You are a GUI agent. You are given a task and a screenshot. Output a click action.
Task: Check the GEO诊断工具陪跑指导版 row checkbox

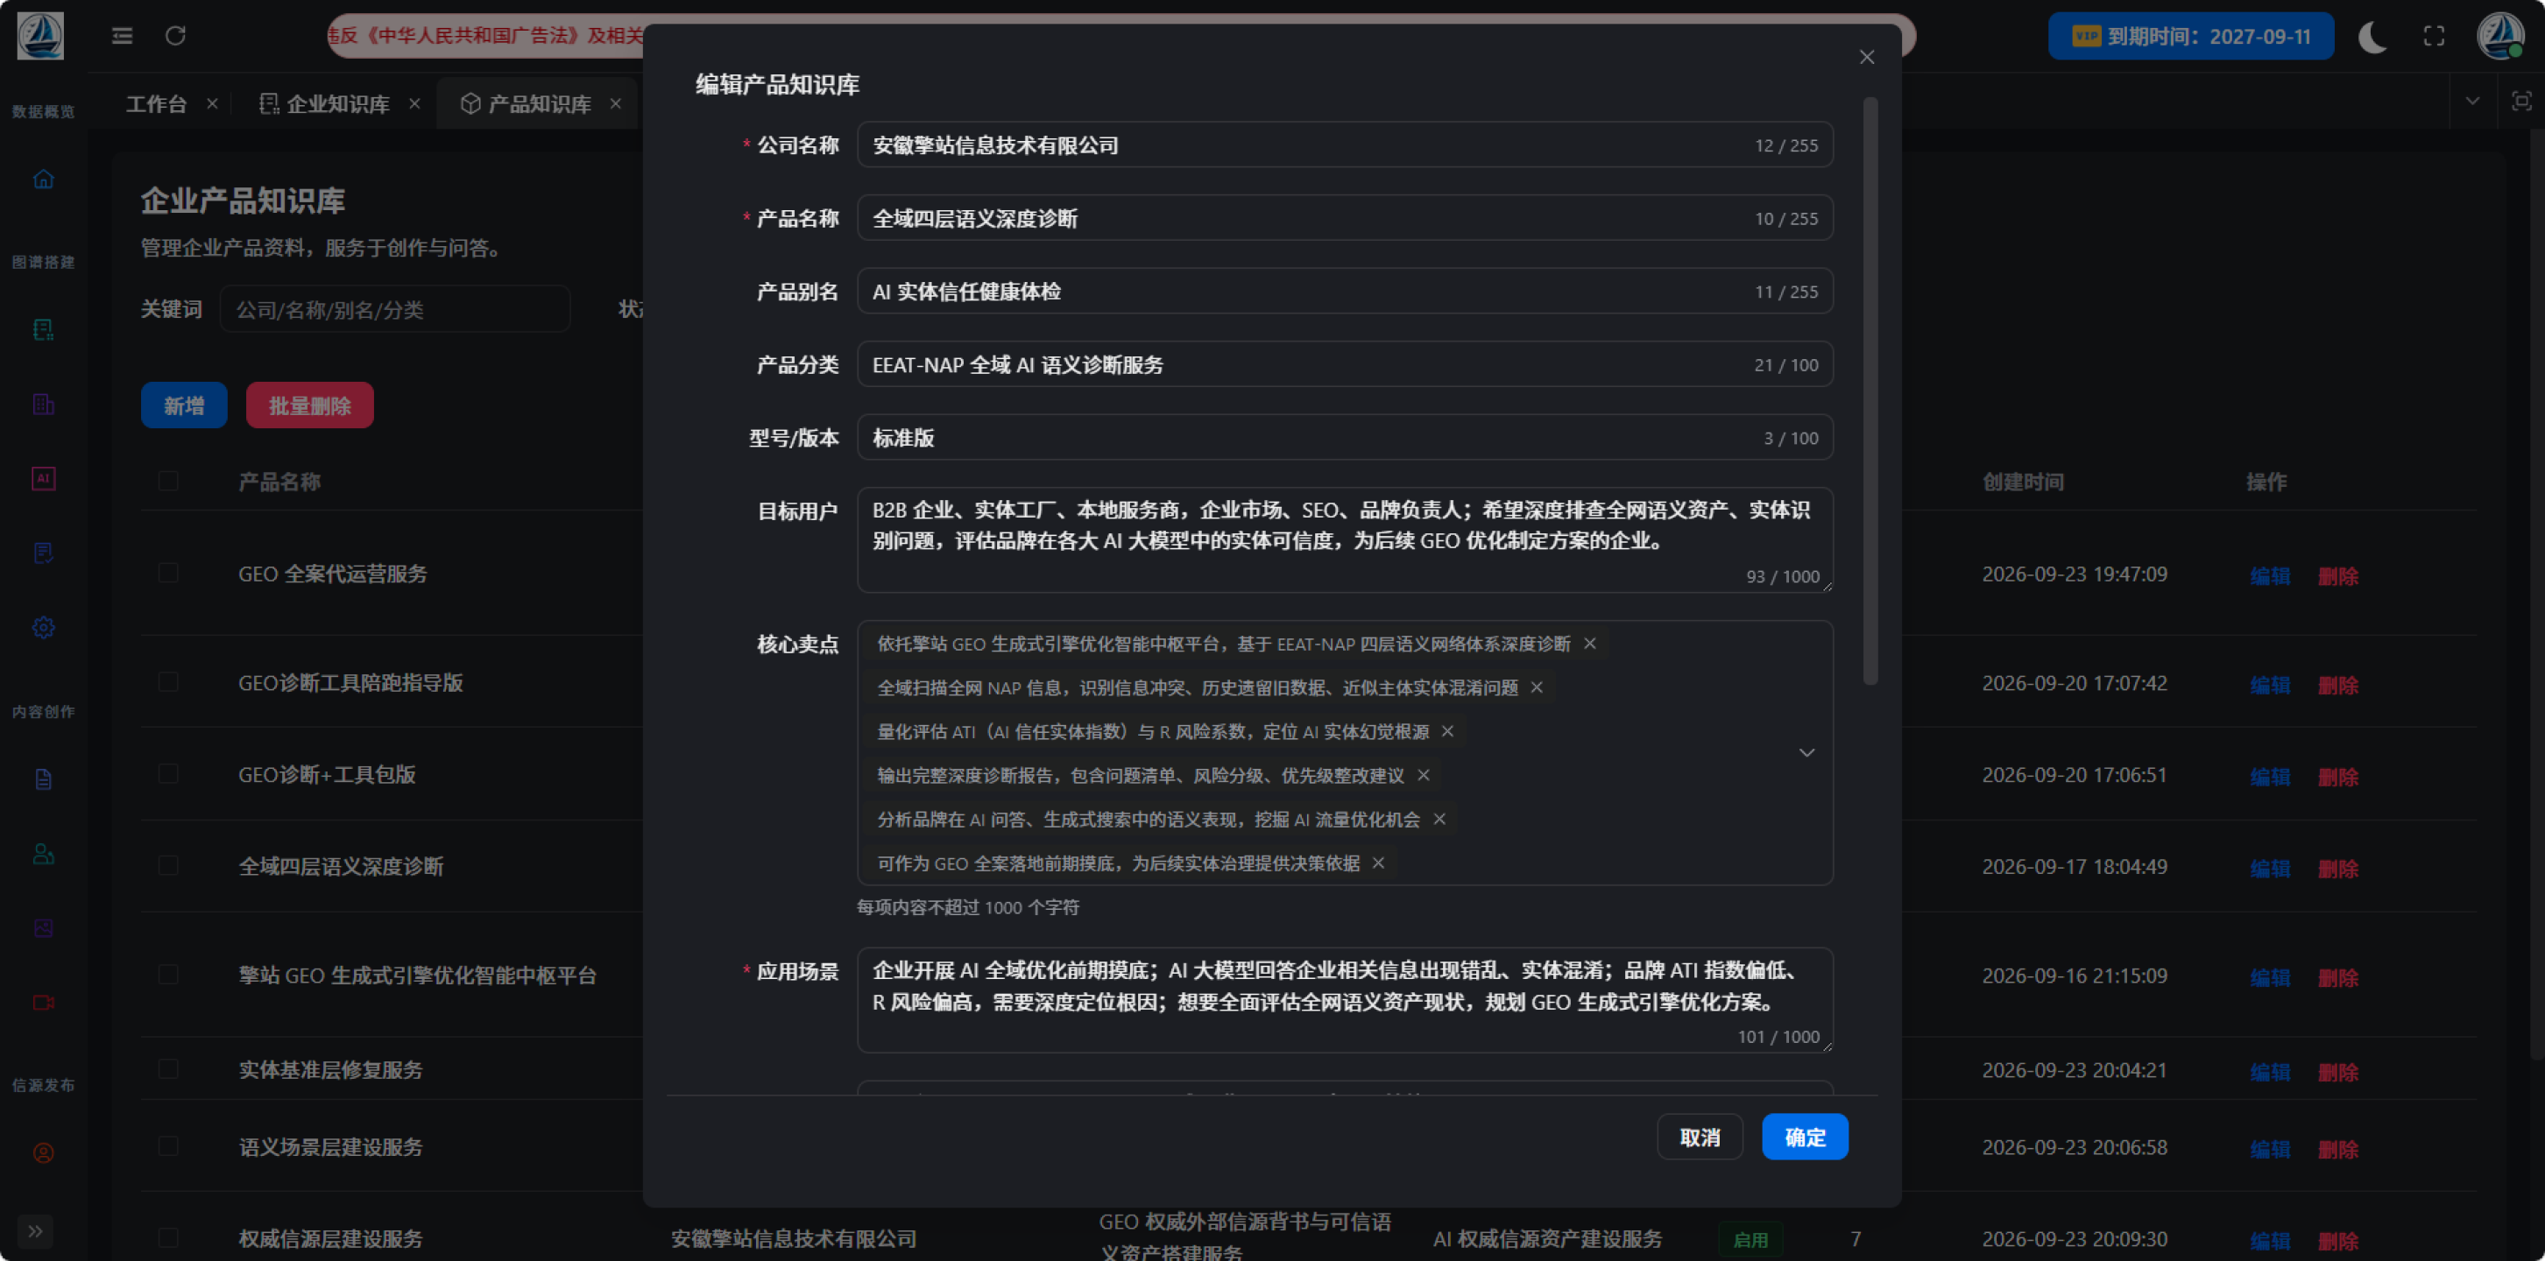click(x=168, y=681)
